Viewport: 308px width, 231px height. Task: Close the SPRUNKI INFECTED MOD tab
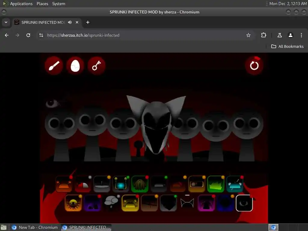point(77,22)
